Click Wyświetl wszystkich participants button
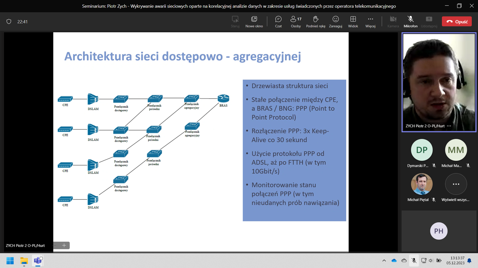 (x=456, y=184)
